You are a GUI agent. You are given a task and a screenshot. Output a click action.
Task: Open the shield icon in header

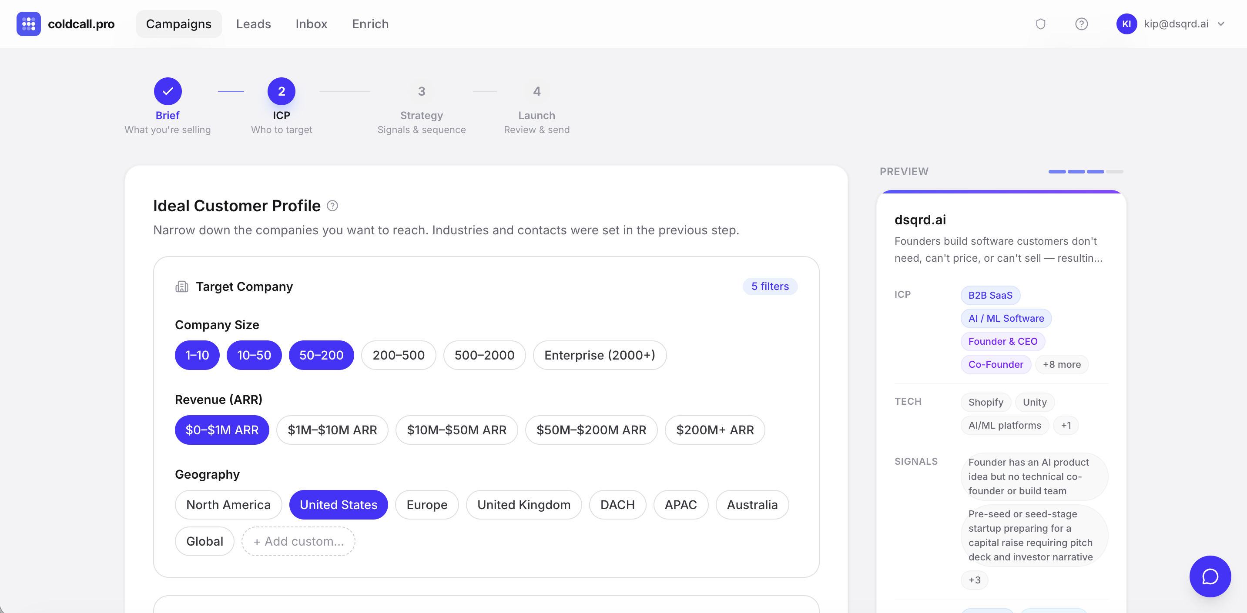[1040, 24]
